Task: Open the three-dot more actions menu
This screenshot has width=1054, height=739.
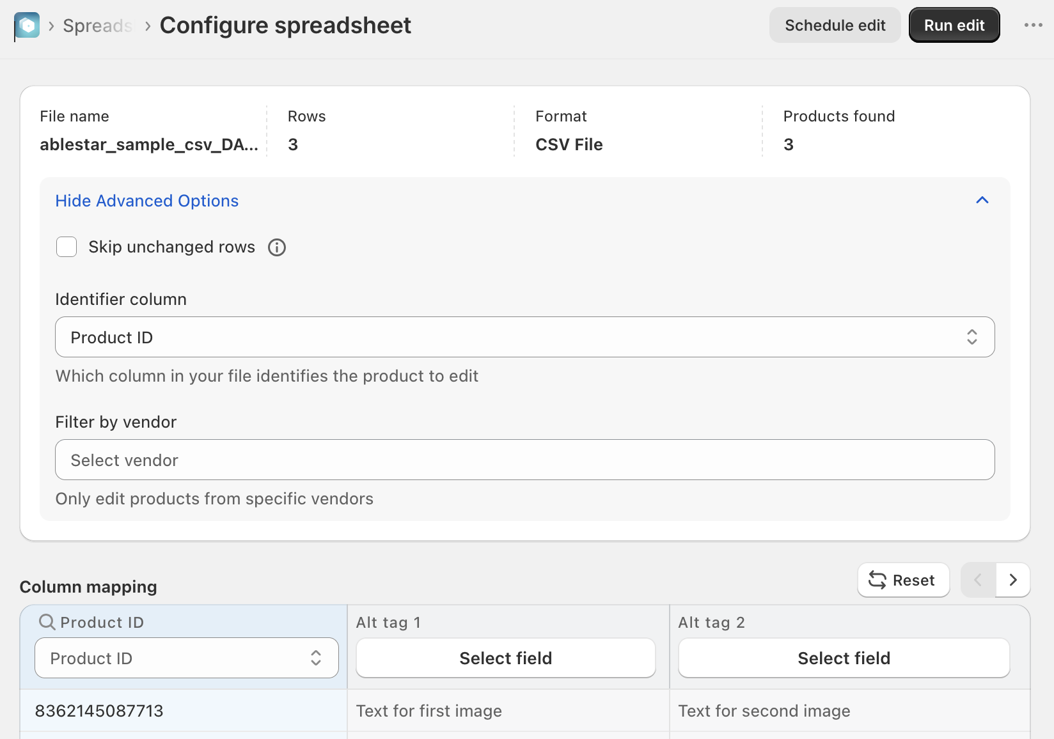Action: tap(1033, 25)
